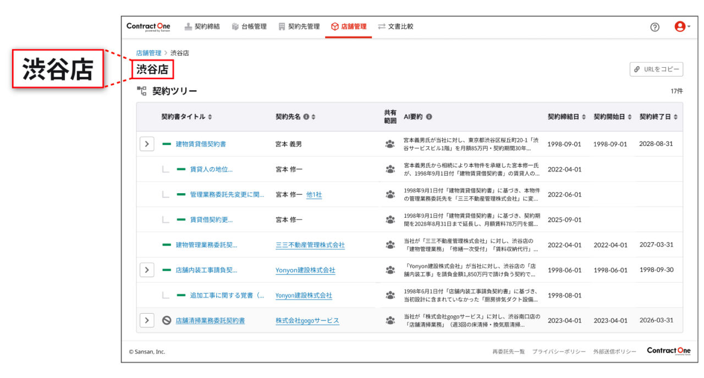Expand the 店舗内装工事請負契 row
704x378 pixels.
[x=146, y=270]
